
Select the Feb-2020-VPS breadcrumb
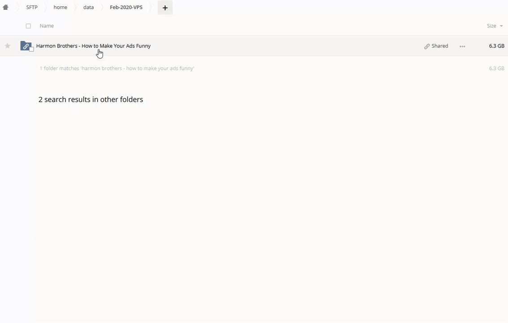click(126, 8)
